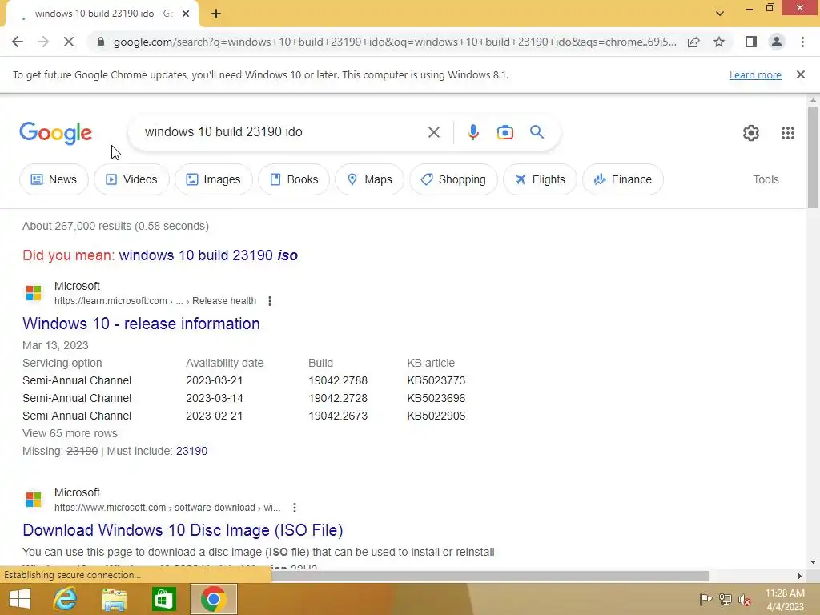This screenshot has width=820, height=615.
Task: Open the Google apps grid
Action: 788,133
